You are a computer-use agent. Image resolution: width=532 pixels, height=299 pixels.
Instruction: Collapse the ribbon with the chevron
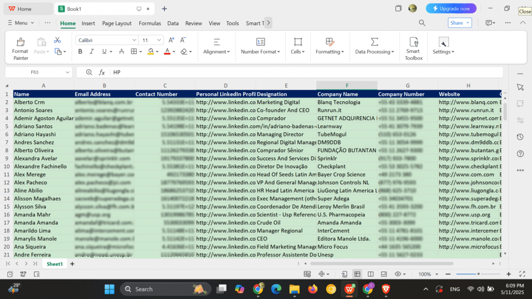coord(523,23)
